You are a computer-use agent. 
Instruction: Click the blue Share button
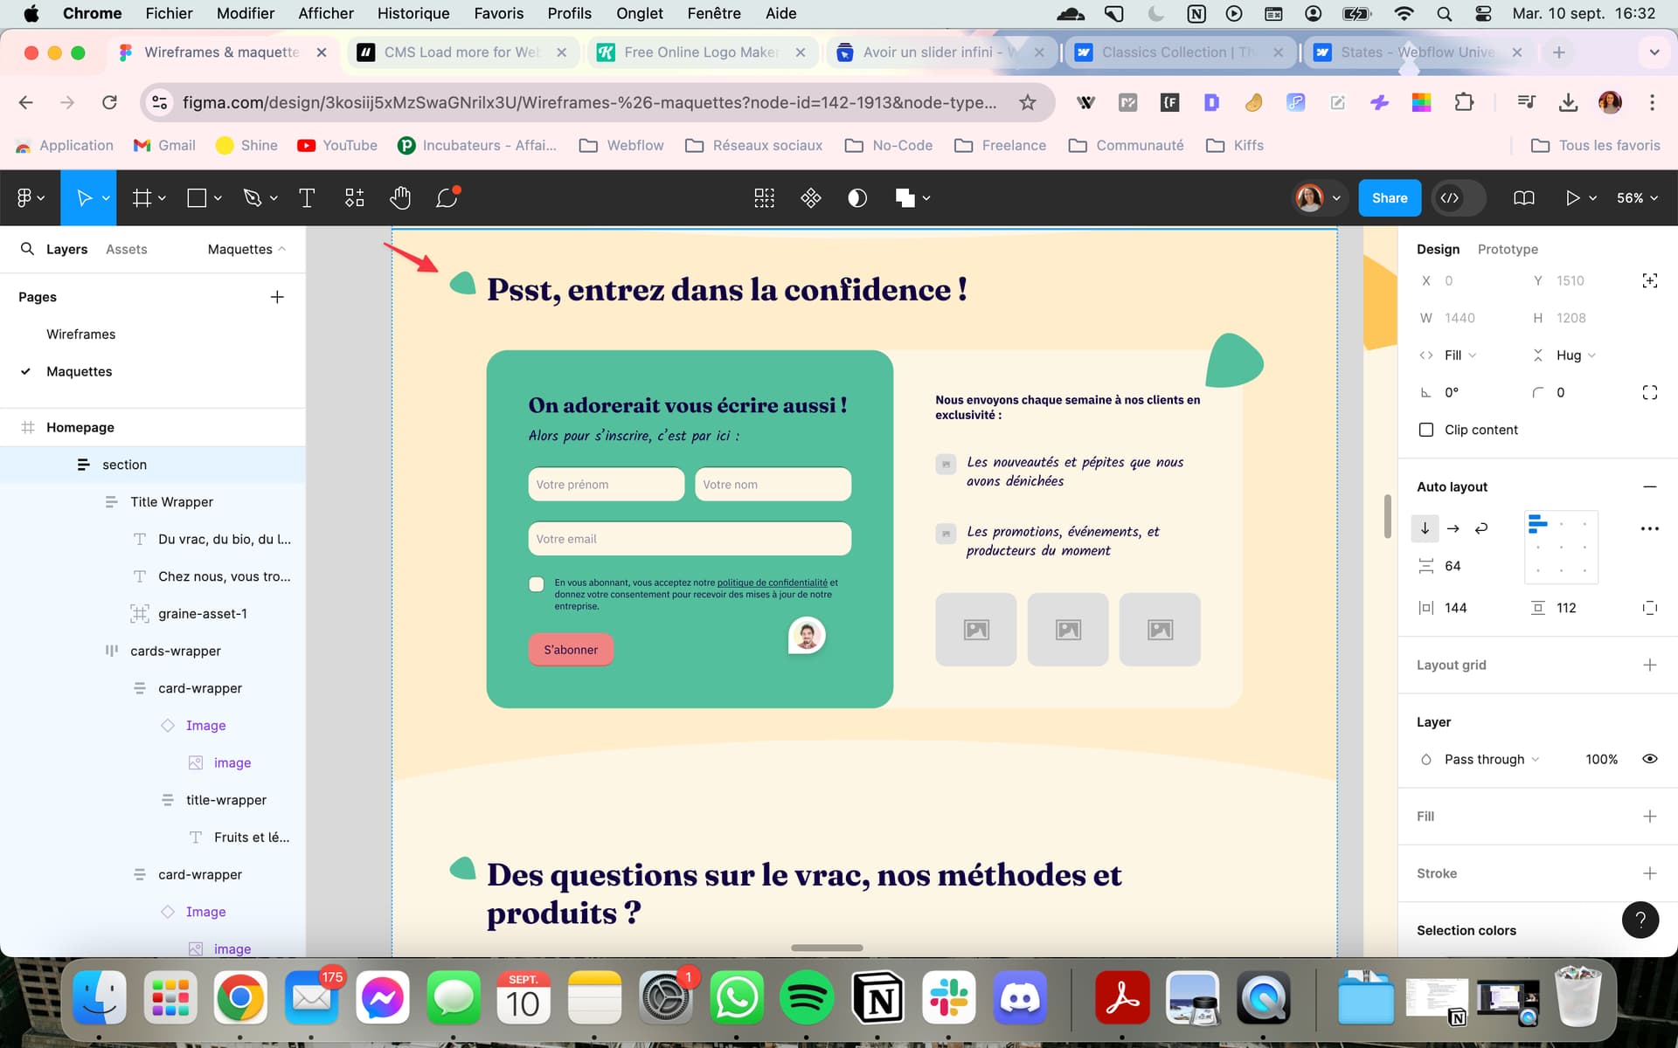tap(1389, 198)
